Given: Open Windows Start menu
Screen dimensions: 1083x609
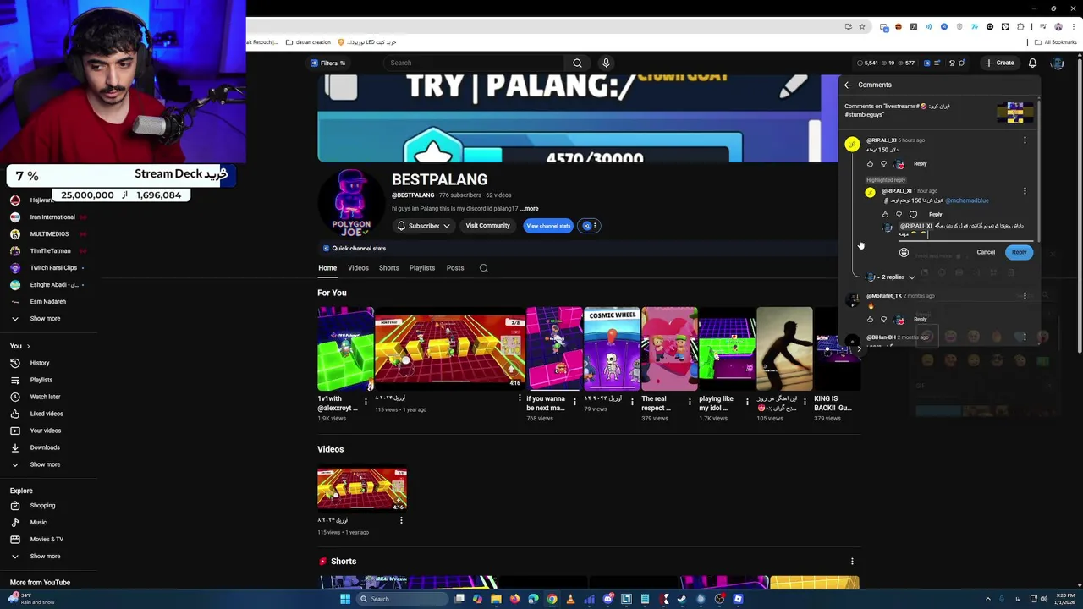Looking at the screenshot, I should coord(345,599).
